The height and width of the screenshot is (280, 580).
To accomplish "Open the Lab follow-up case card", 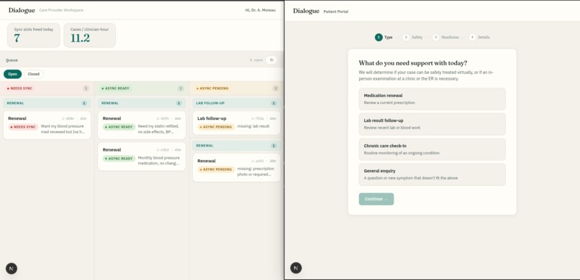I will pyautogui.click(x=236, y=123).
